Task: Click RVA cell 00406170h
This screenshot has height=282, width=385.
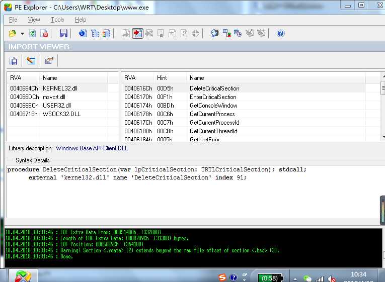Action: tap(138, 97)
